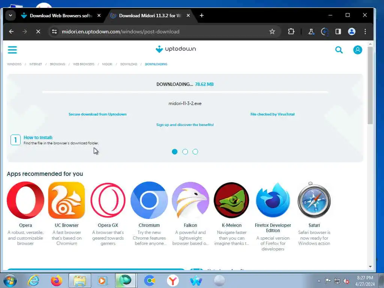Click the download progress bar

point(185,92)
